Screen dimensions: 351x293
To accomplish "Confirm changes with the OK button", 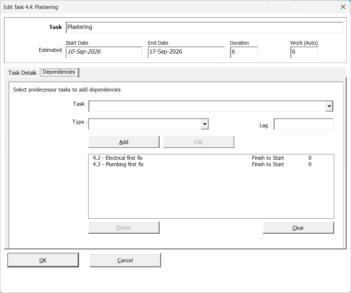I will coord(43,260).
